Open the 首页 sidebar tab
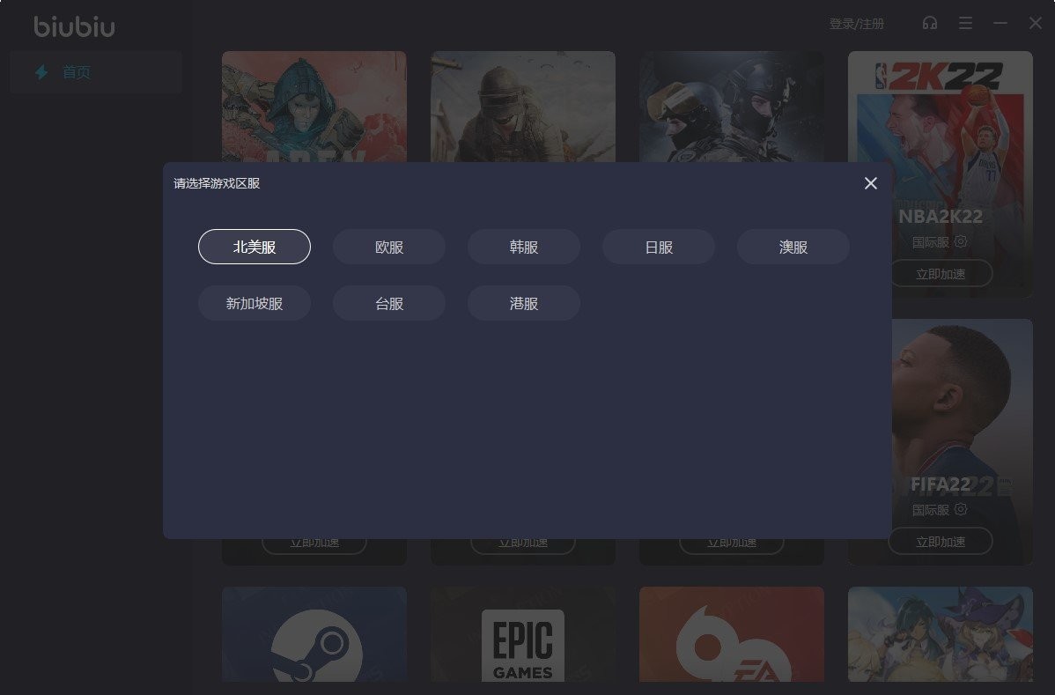Image resolution: width=1055 pixels, height=695 pixels. click(95, 72)
